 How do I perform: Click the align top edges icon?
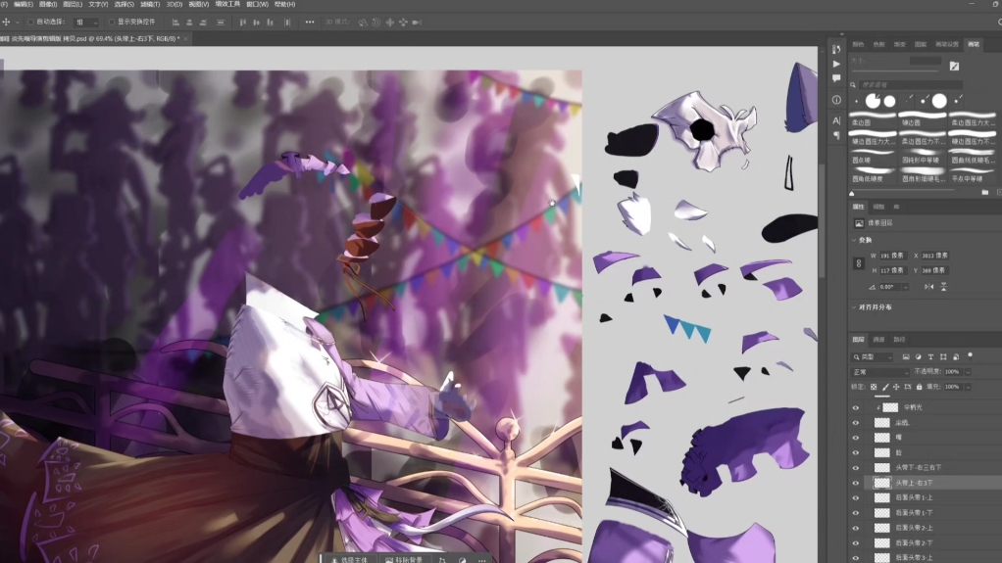242,23
